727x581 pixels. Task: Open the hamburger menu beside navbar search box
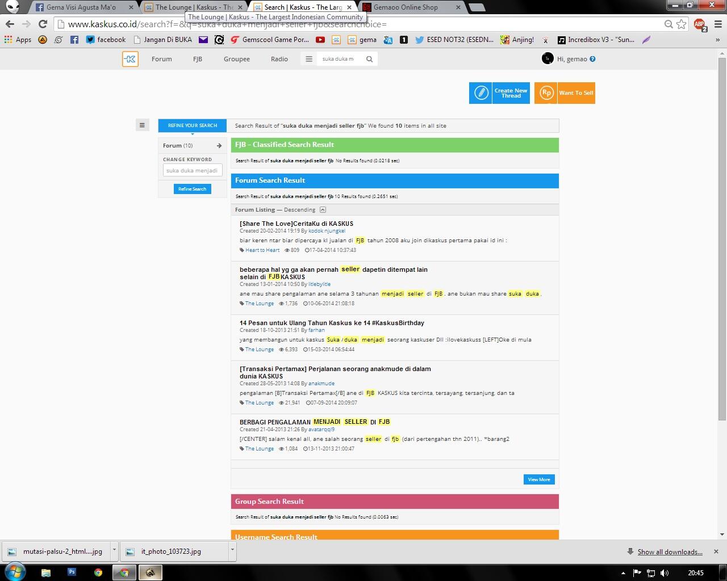309,59
